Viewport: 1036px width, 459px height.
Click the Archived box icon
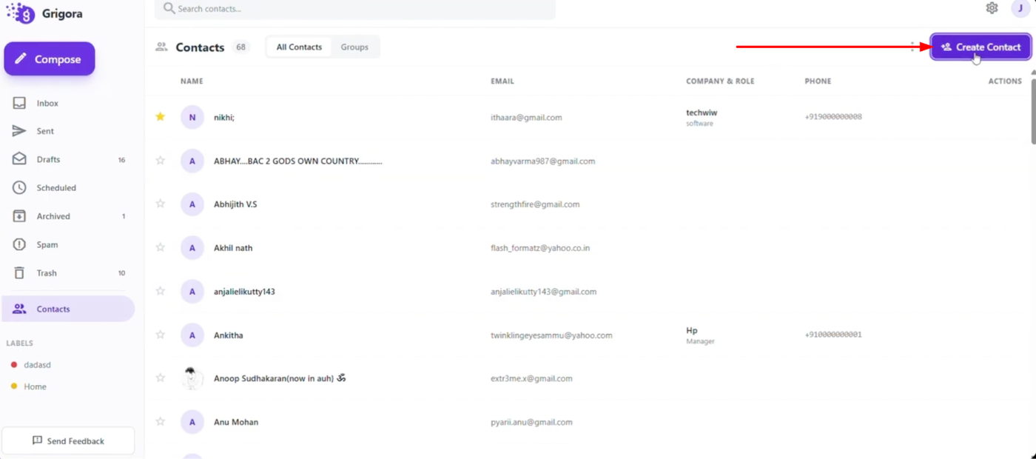(x=19, y=216)
